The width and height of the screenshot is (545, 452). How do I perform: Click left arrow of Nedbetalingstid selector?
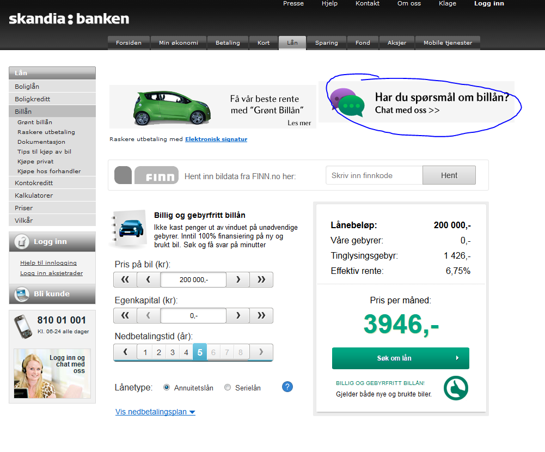tap(125, 352)
